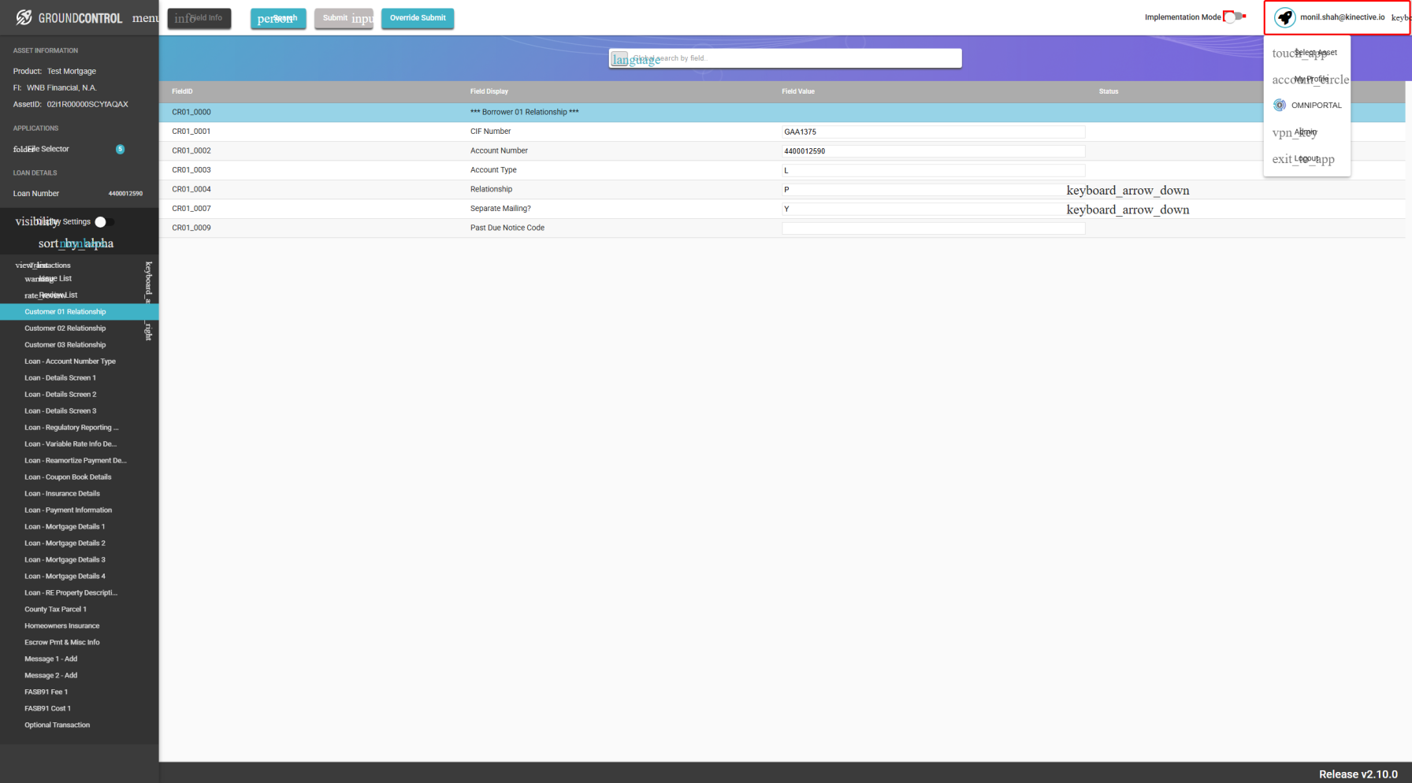
Task: Click the Release v2.10.0 label
Action: click(1358, 774)
